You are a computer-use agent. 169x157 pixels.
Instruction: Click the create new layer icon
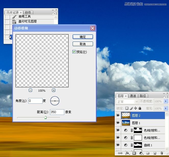(x=155, y=153)
